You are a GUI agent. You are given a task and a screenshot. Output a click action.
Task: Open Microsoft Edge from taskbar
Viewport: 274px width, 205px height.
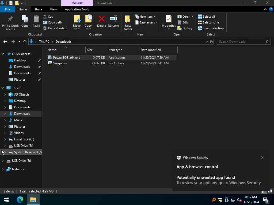click(20, 200)
